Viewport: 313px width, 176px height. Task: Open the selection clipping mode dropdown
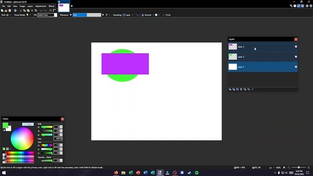pyautogui.click(x=157, y=15)
